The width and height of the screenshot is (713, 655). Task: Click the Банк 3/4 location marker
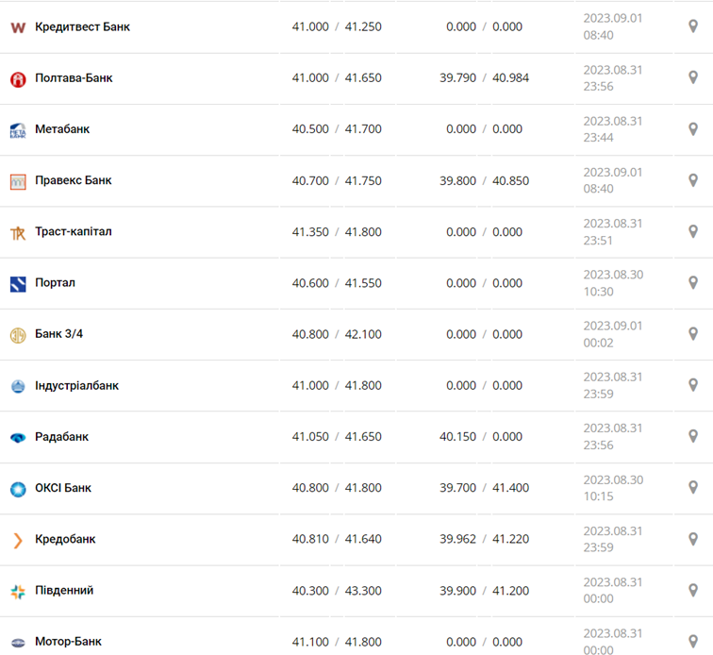pyautogui.click(x=693, y=334)
